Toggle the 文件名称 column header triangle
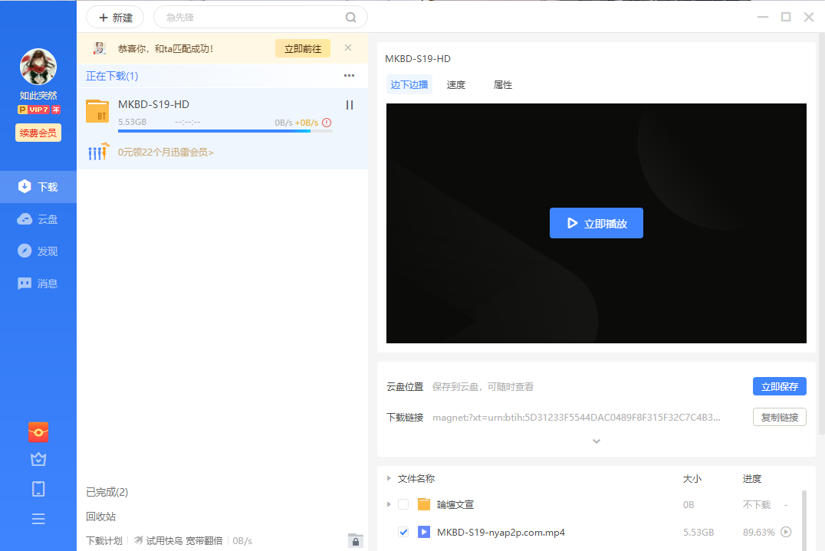825x551 pixels. 389,478
